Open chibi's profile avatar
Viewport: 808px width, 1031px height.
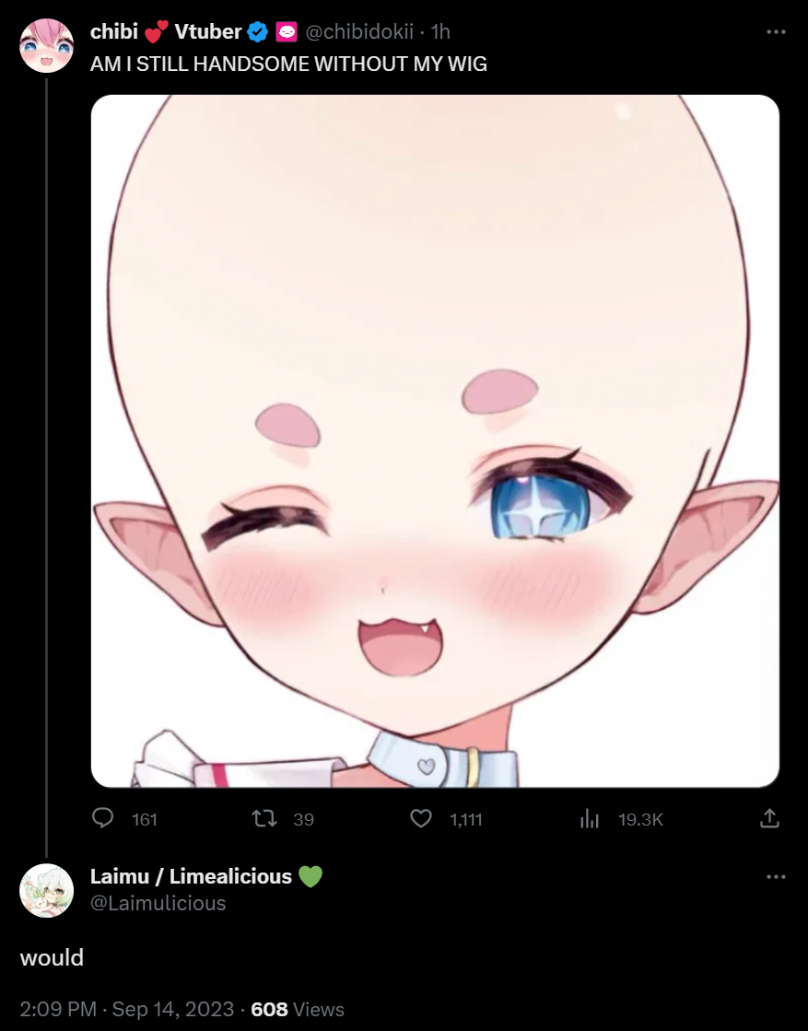pos(46,45)
